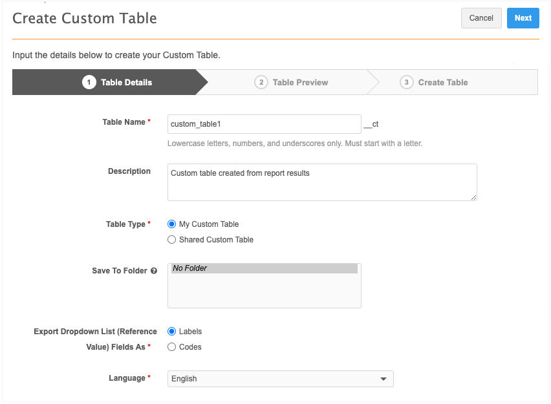Click the blue Next button

point(523,18)
